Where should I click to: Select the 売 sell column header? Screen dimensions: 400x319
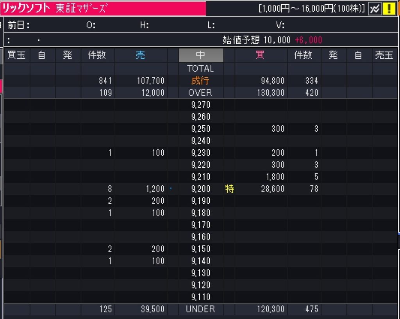coord(140,55)
